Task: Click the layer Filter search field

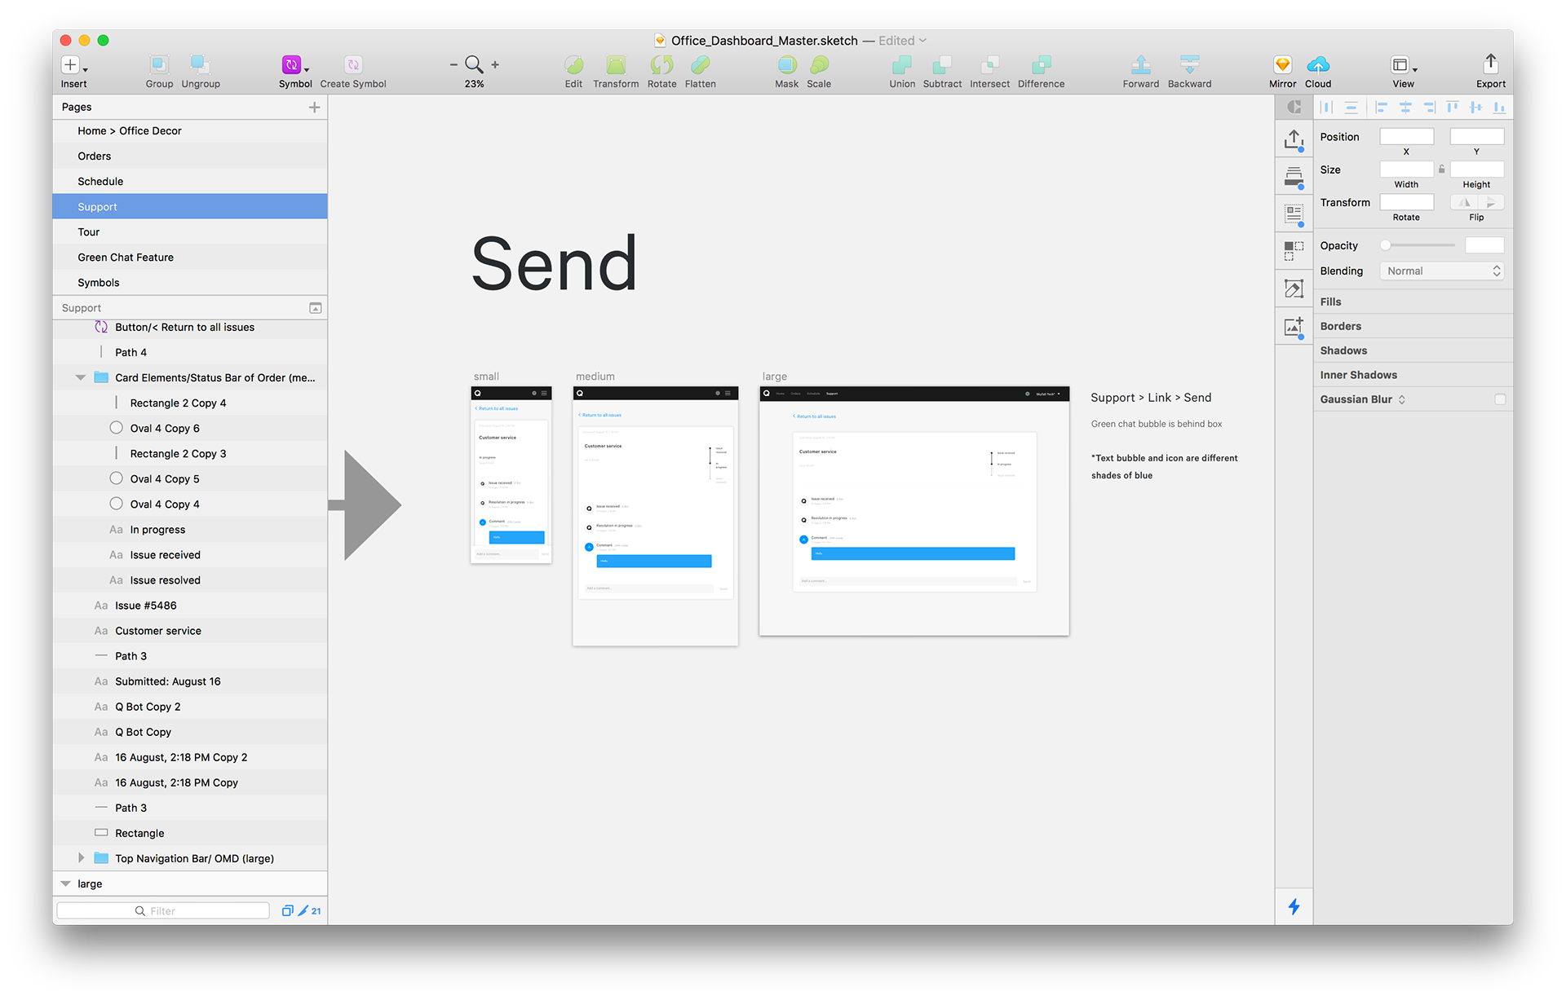Action: click(163, 910)
